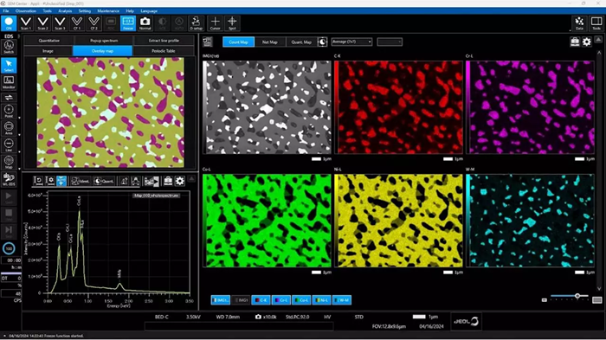Select the Scan 3 mode icon
Viewport: 606px width, 340px height.
tap(60, 23)
